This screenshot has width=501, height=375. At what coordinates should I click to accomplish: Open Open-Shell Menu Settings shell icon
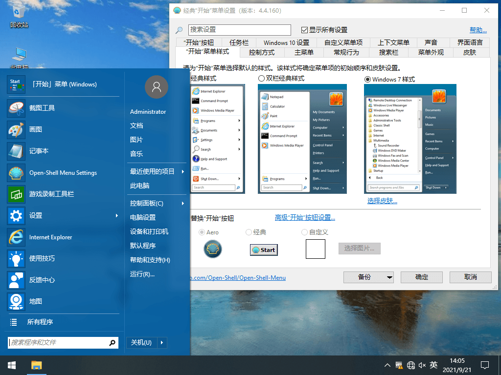point(16,173)
